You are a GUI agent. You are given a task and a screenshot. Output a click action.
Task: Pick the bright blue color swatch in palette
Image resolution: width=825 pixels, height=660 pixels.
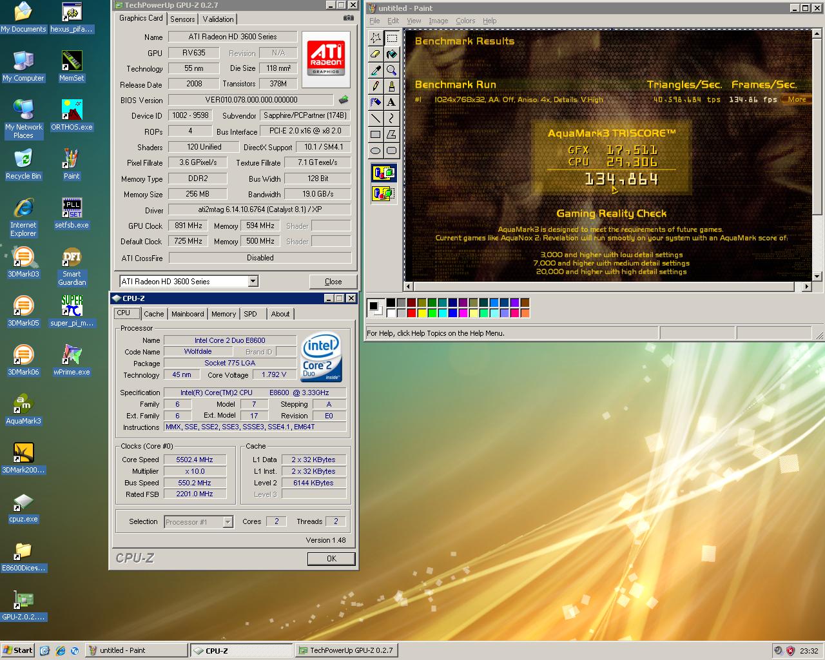(452, 313)
